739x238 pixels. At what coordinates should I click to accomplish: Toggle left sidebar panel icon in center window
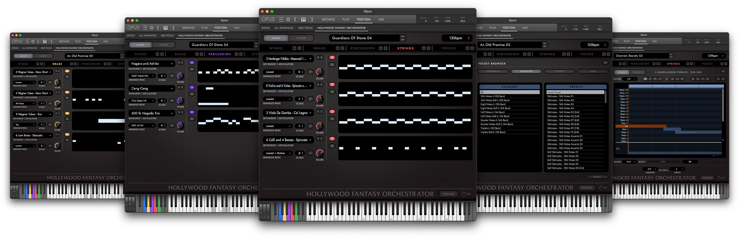(296, 20)
